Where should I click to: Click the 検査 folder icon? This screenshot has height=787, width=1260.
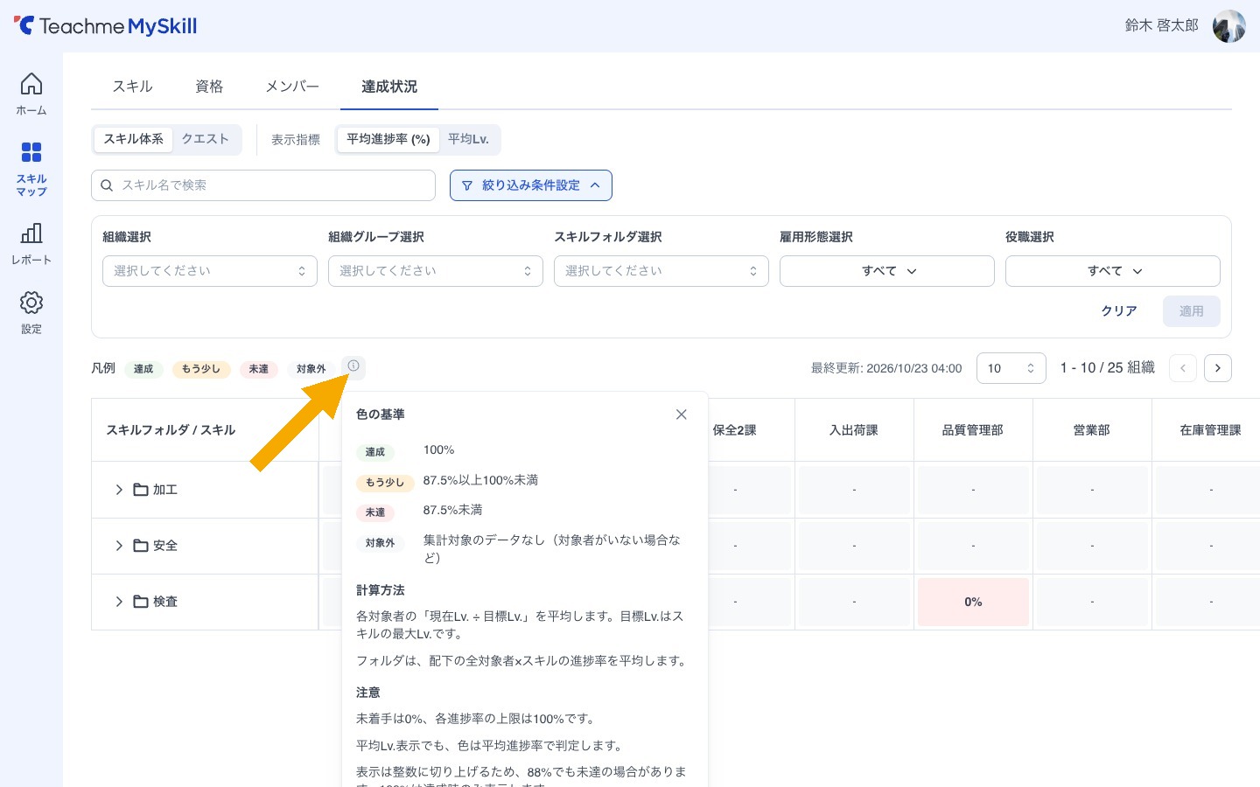click(141, 602)
